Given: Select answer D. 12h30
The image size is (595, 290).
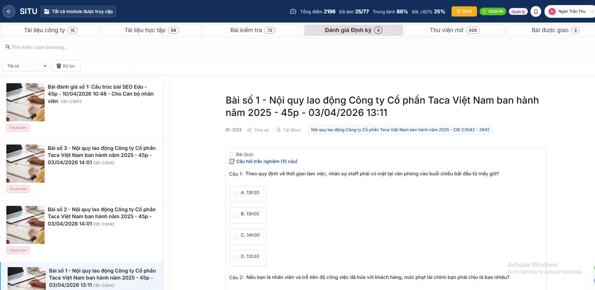Looking at the screenshot, I should pyautogui.click(x=248, y=258).
